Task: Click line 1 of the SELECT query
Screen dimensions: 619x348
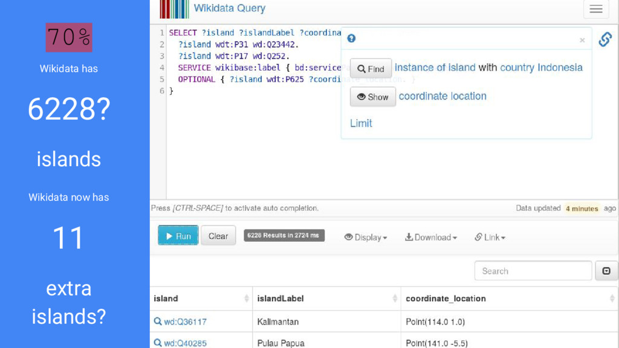Action: (255, 33)
